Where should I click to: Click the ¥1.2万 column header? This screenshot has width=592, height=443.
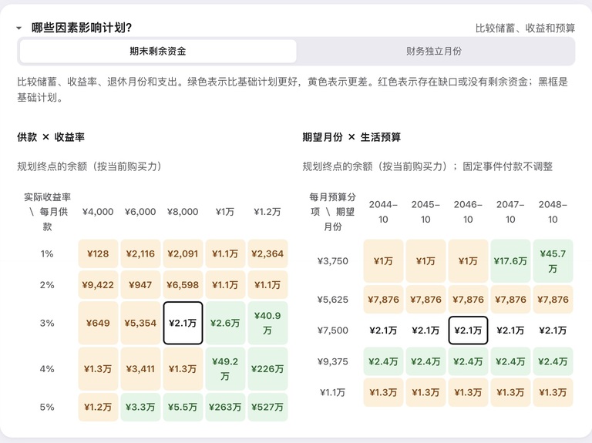pos(267,212)
